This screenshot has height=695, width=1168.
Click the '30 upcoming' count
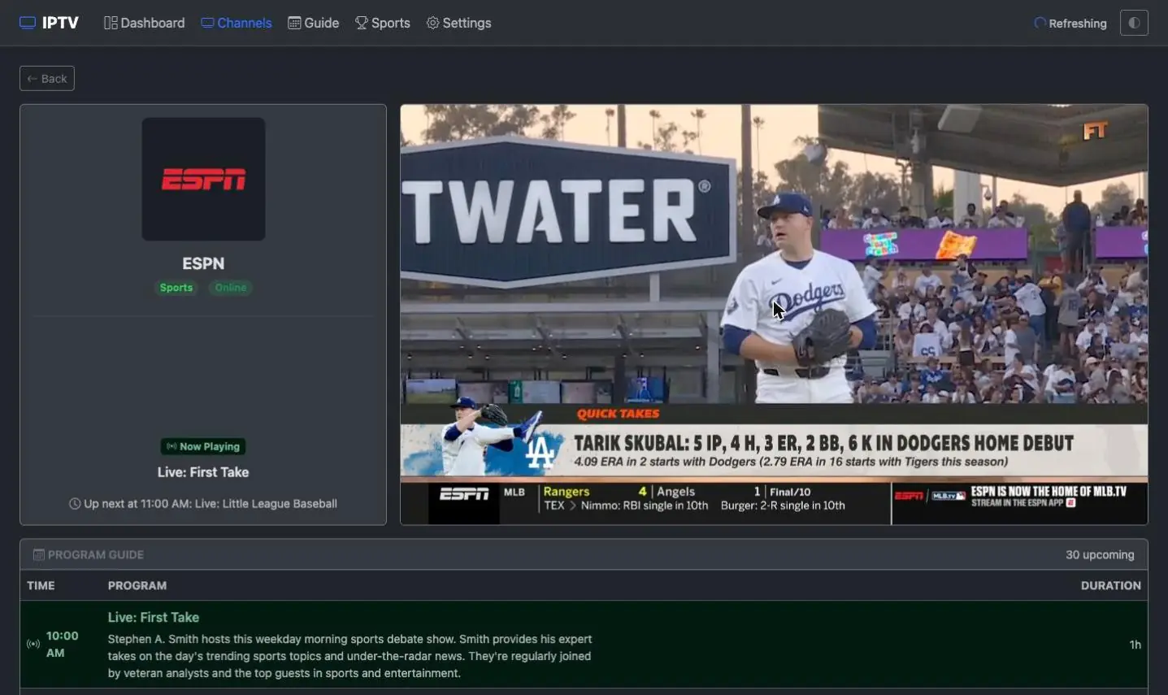coord(1100,554)
